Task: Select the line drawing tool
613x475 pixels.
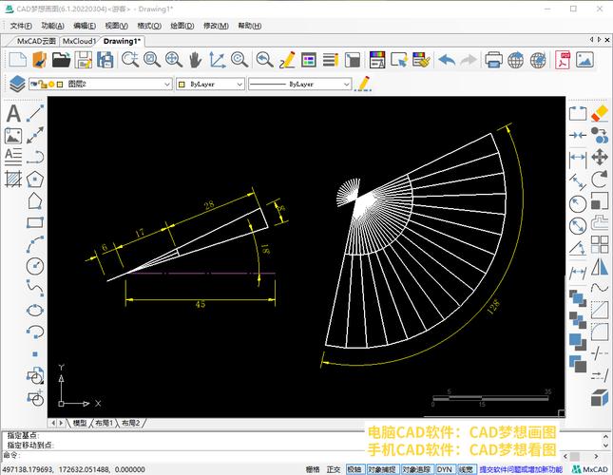Action: point(35,113)
